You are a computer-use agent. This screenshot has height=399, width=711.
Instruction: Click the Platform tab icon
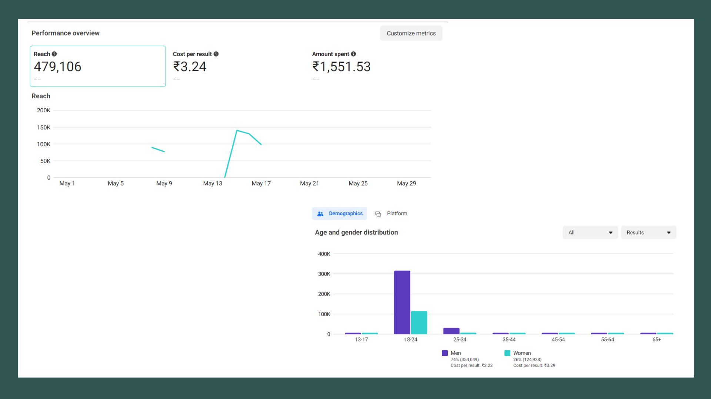[x=378, y=214]
